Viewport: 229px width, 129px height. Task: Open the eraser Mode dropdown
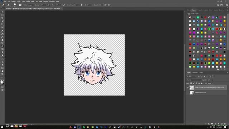point(31,5)
